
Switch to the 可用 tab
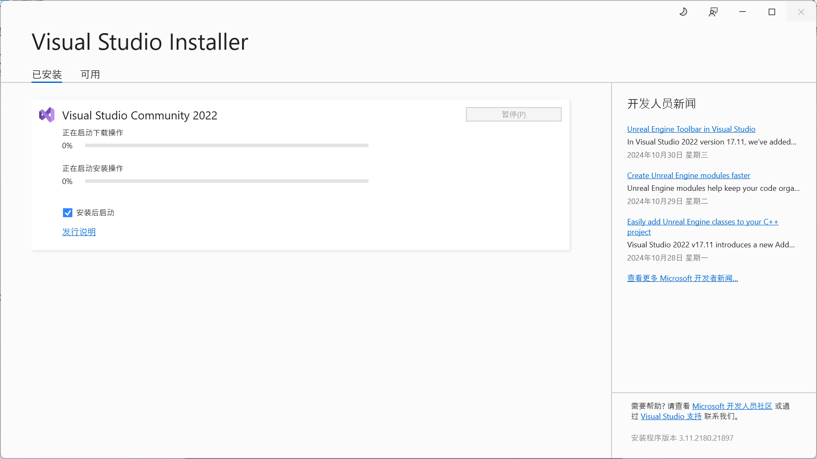(90, 74)
